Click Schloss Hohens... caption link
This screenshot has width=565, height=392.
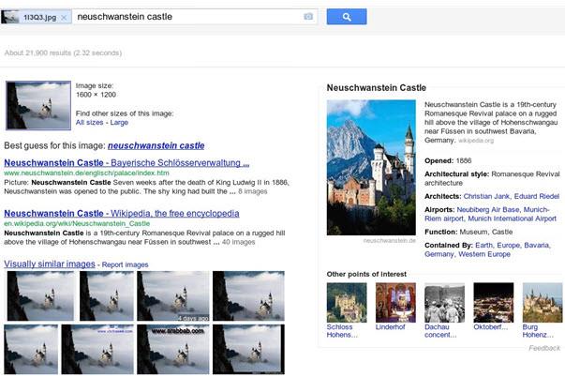click(x=342, y=331)
